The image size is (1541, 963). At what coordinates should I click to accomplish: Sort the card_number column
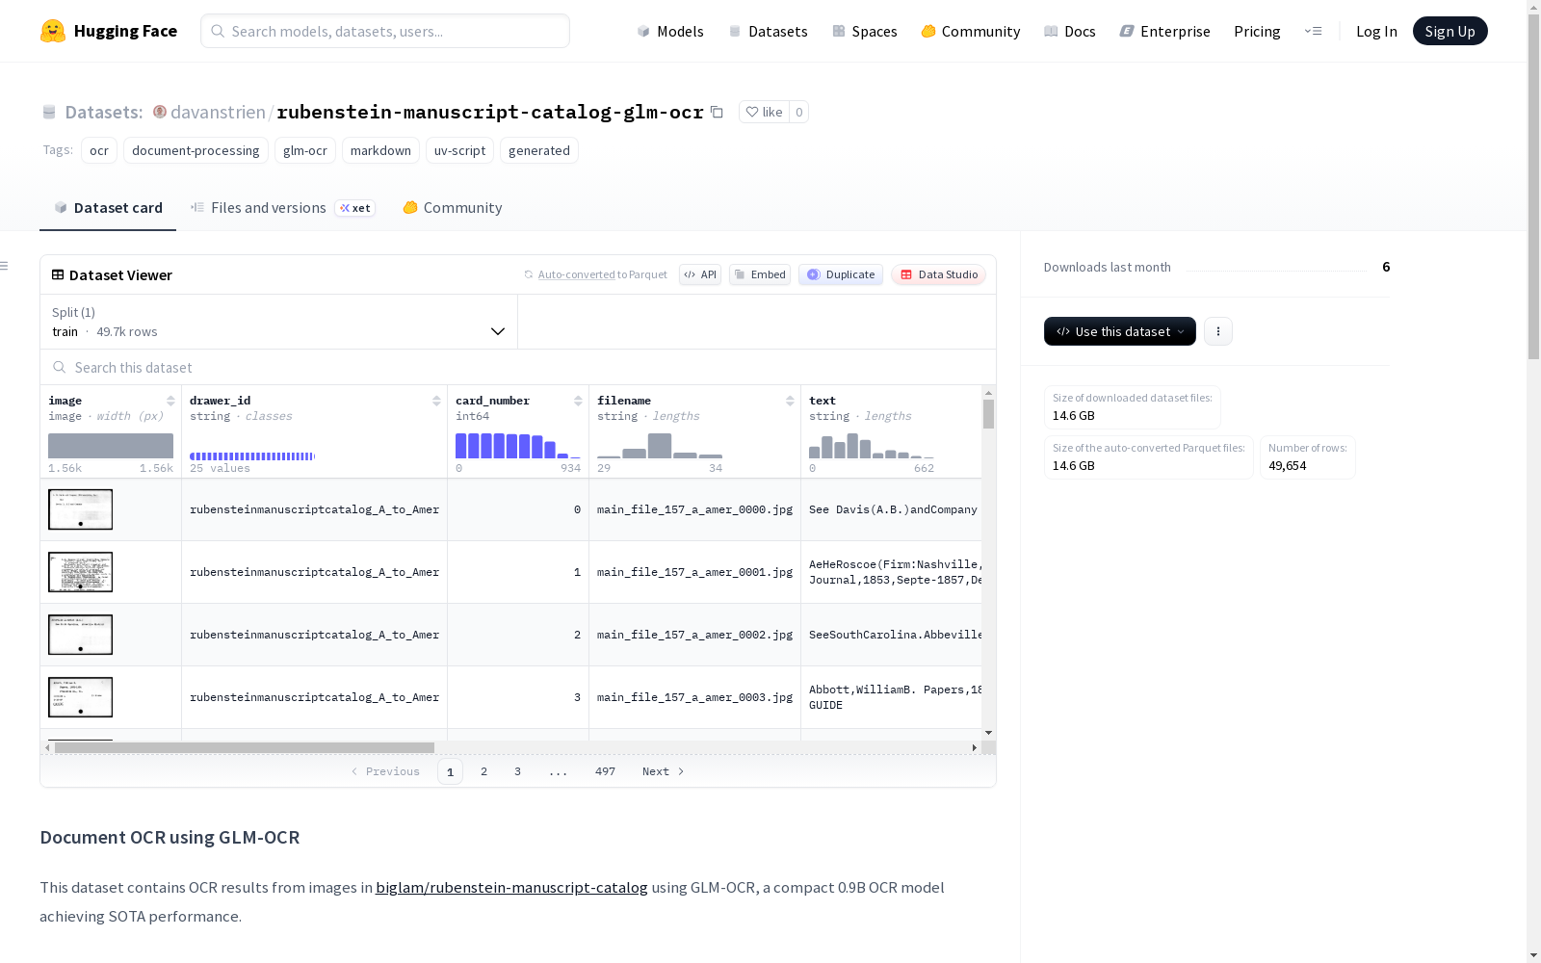[x=578, y=401]
